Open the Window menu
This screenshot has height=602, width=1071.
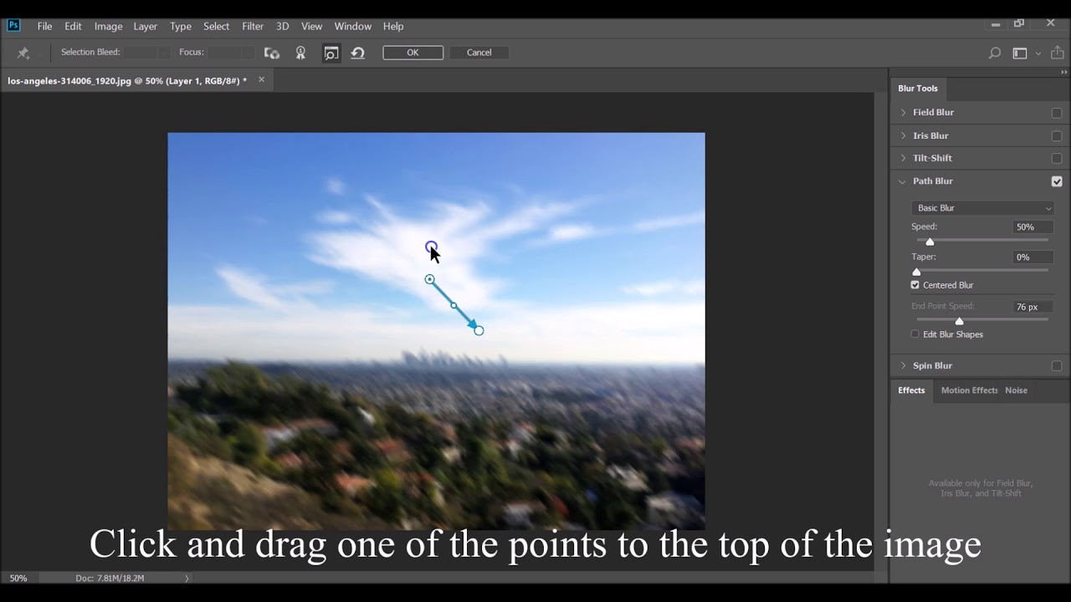pos(352,26)
